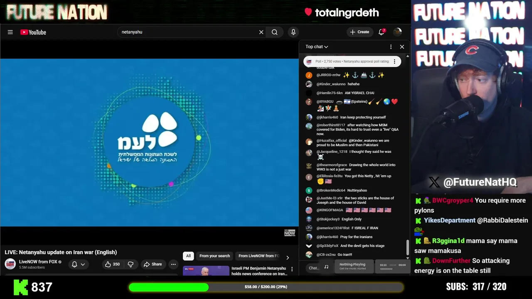Expand the notification bell dropdown arrow
The height and width of the screenshot is (299, 532).
(x=83, y=265)
